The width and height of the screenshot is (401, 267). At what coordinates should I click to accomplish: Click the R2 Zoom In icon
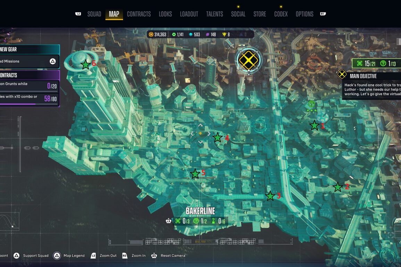125,256
